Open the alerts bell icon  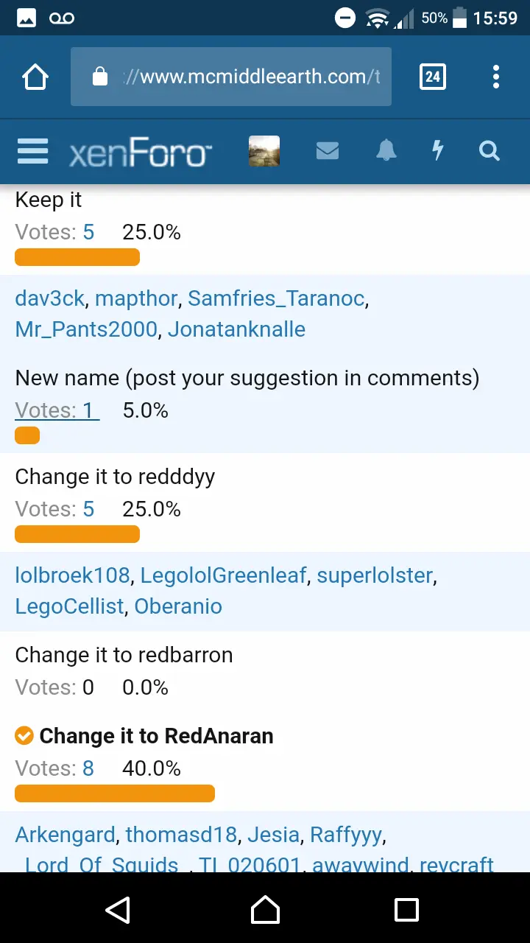pos(386,151)
